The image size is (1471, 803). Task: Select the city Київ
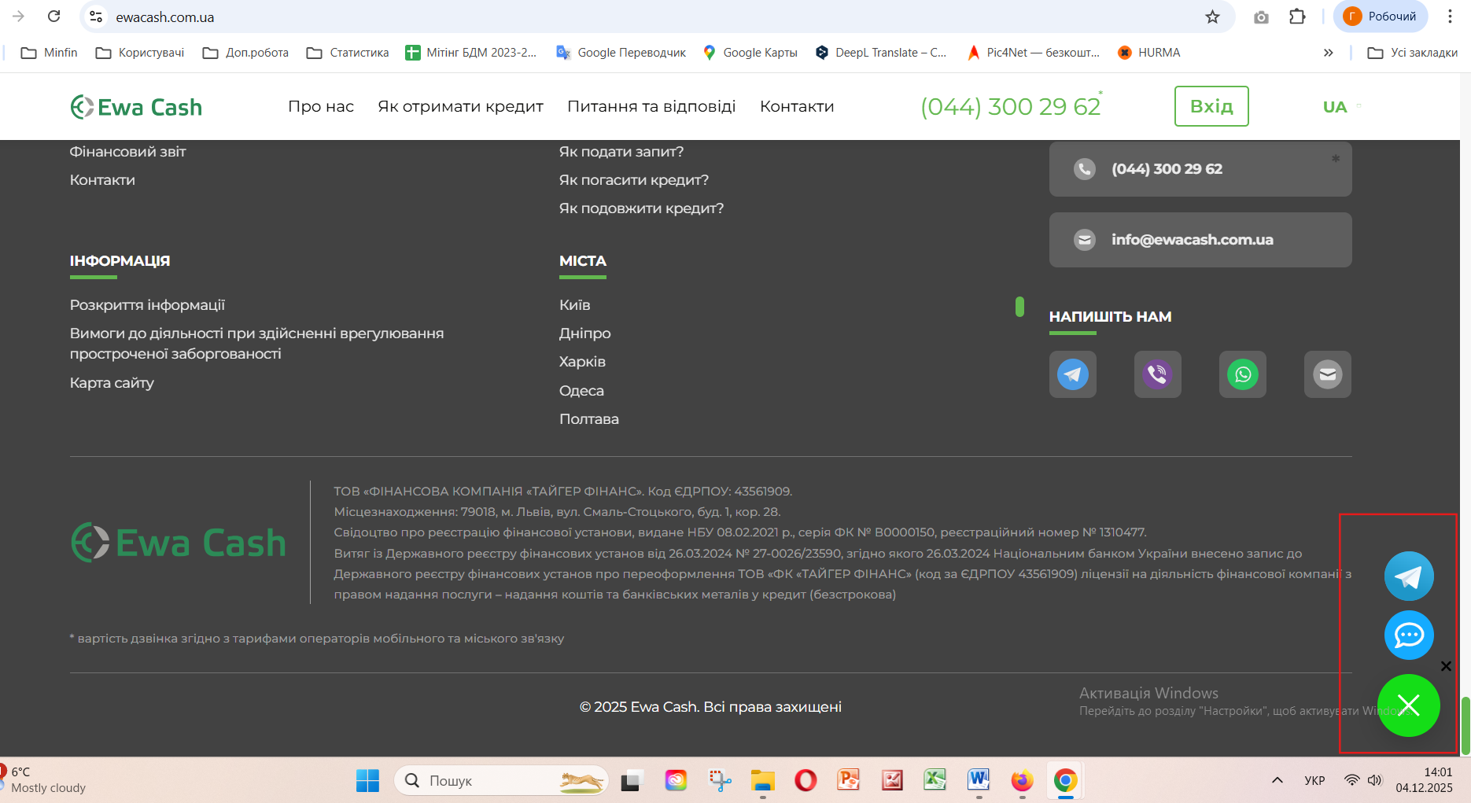coord(575,305)
